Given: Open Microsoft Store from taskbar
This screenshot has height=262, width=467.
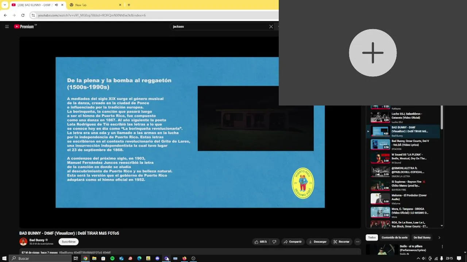Looking at the screenshot, I should coord(103,258).
